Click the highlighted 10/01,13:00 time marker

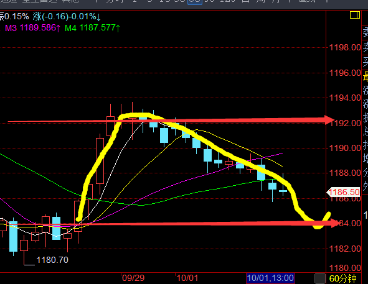(x=270, y=278)
